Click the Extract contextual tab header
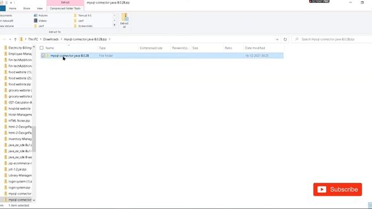Screen dimensions: 372x209 coord(65,2)
